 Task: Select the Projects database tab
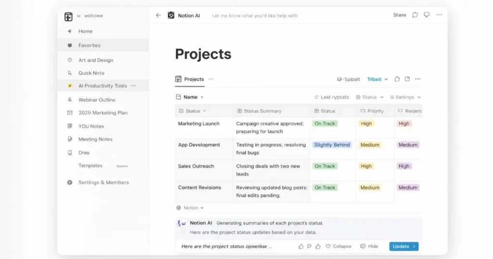click(x=190, y=79)
